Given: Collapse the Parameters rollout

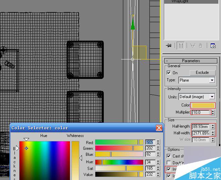Looking at the screenshot, I should [x=191, y=61].
